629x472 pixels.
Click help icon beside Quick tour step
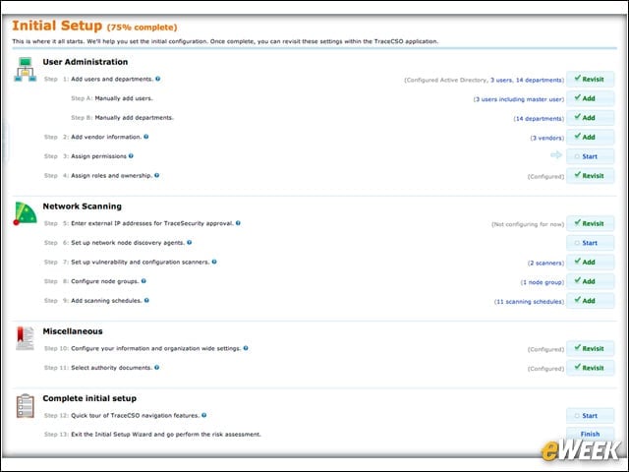tap(204, 415)
